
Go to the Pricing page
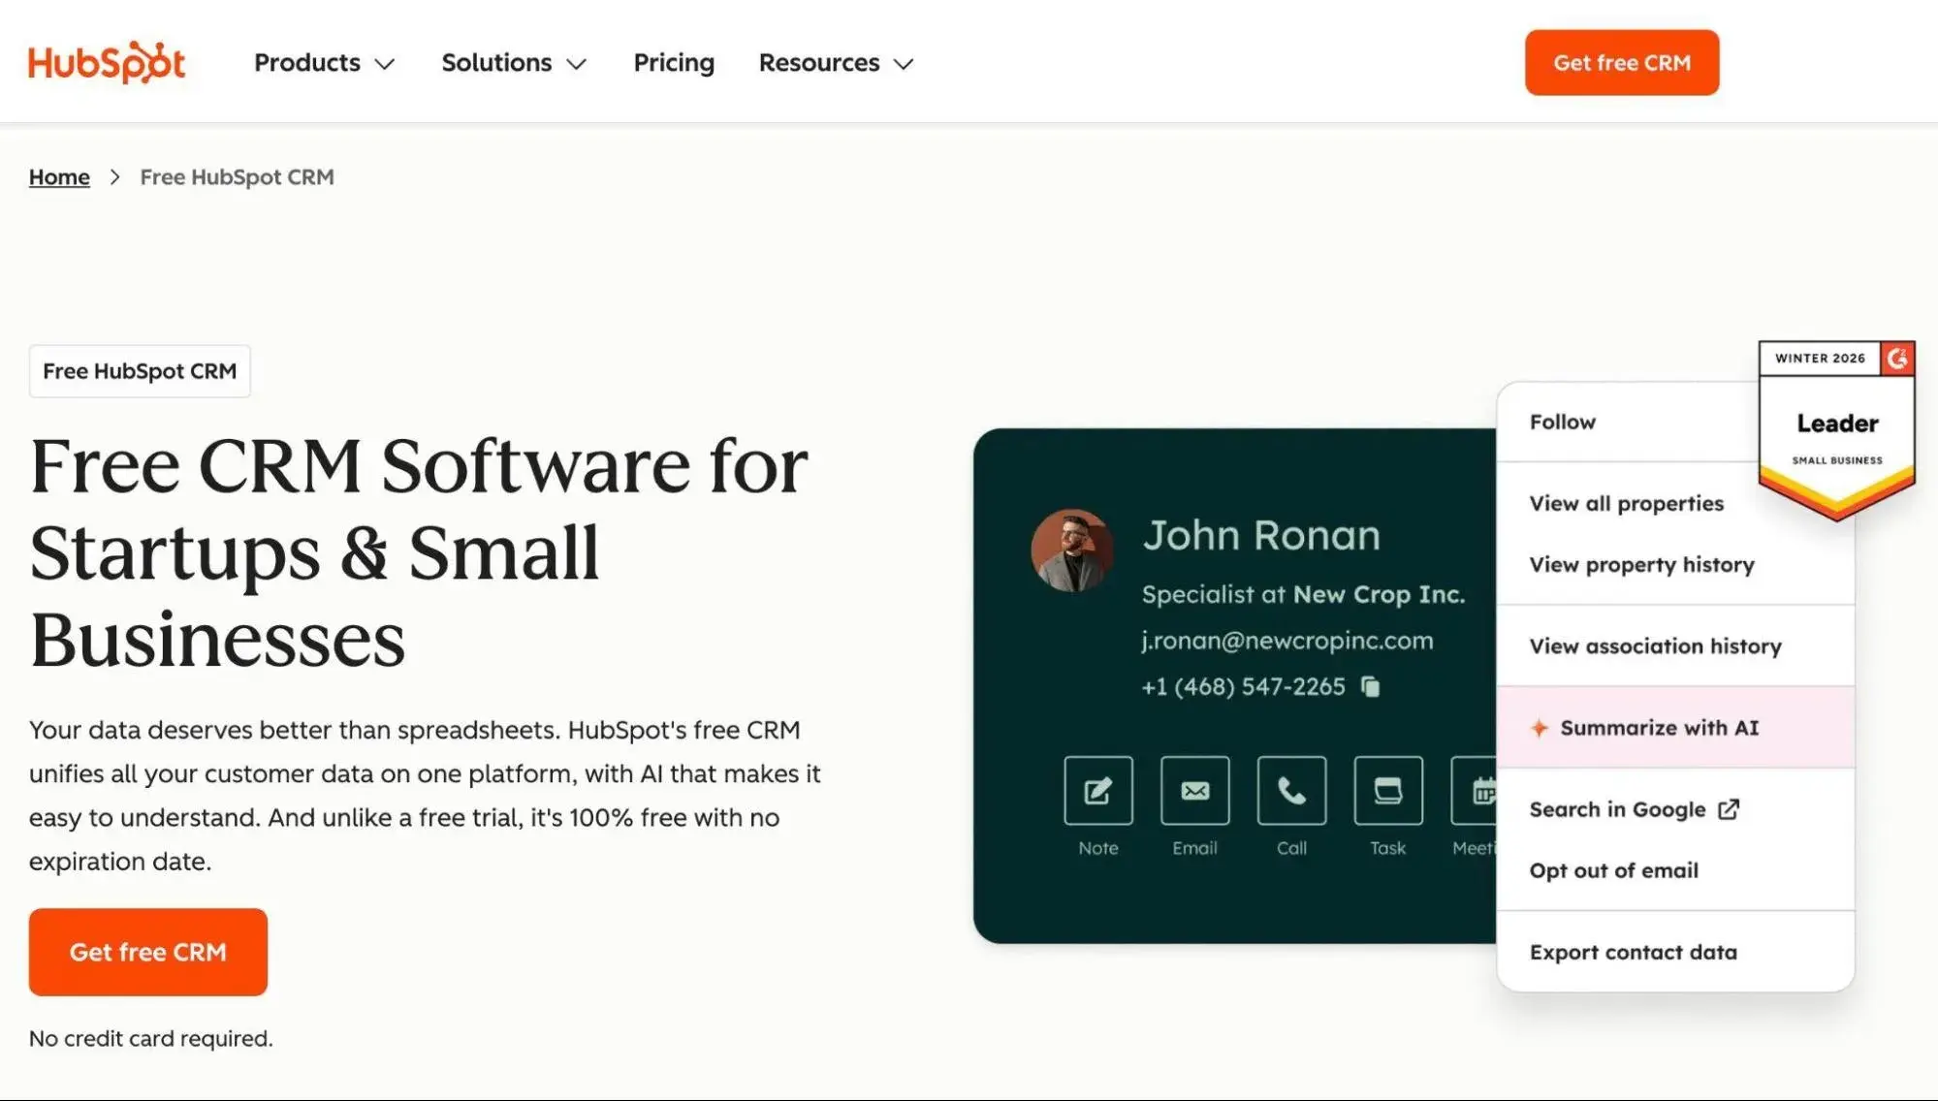(x=674, y=62)
